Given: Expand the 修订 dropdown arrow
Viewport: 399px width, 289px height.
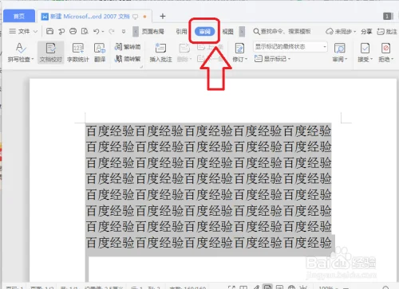Looking at the screenshot, I should (x=247, y=59).
